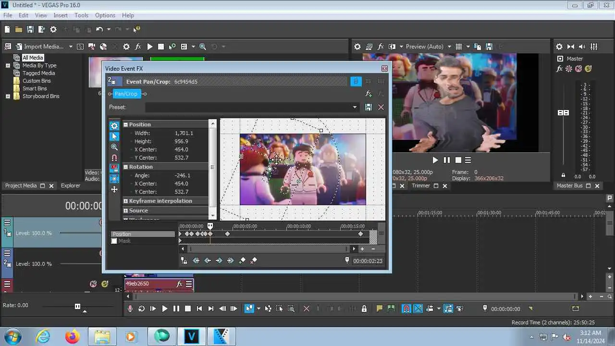615x346 pixels.
Task: Select the last Position keyframe diamond
Action: (361, 234)
